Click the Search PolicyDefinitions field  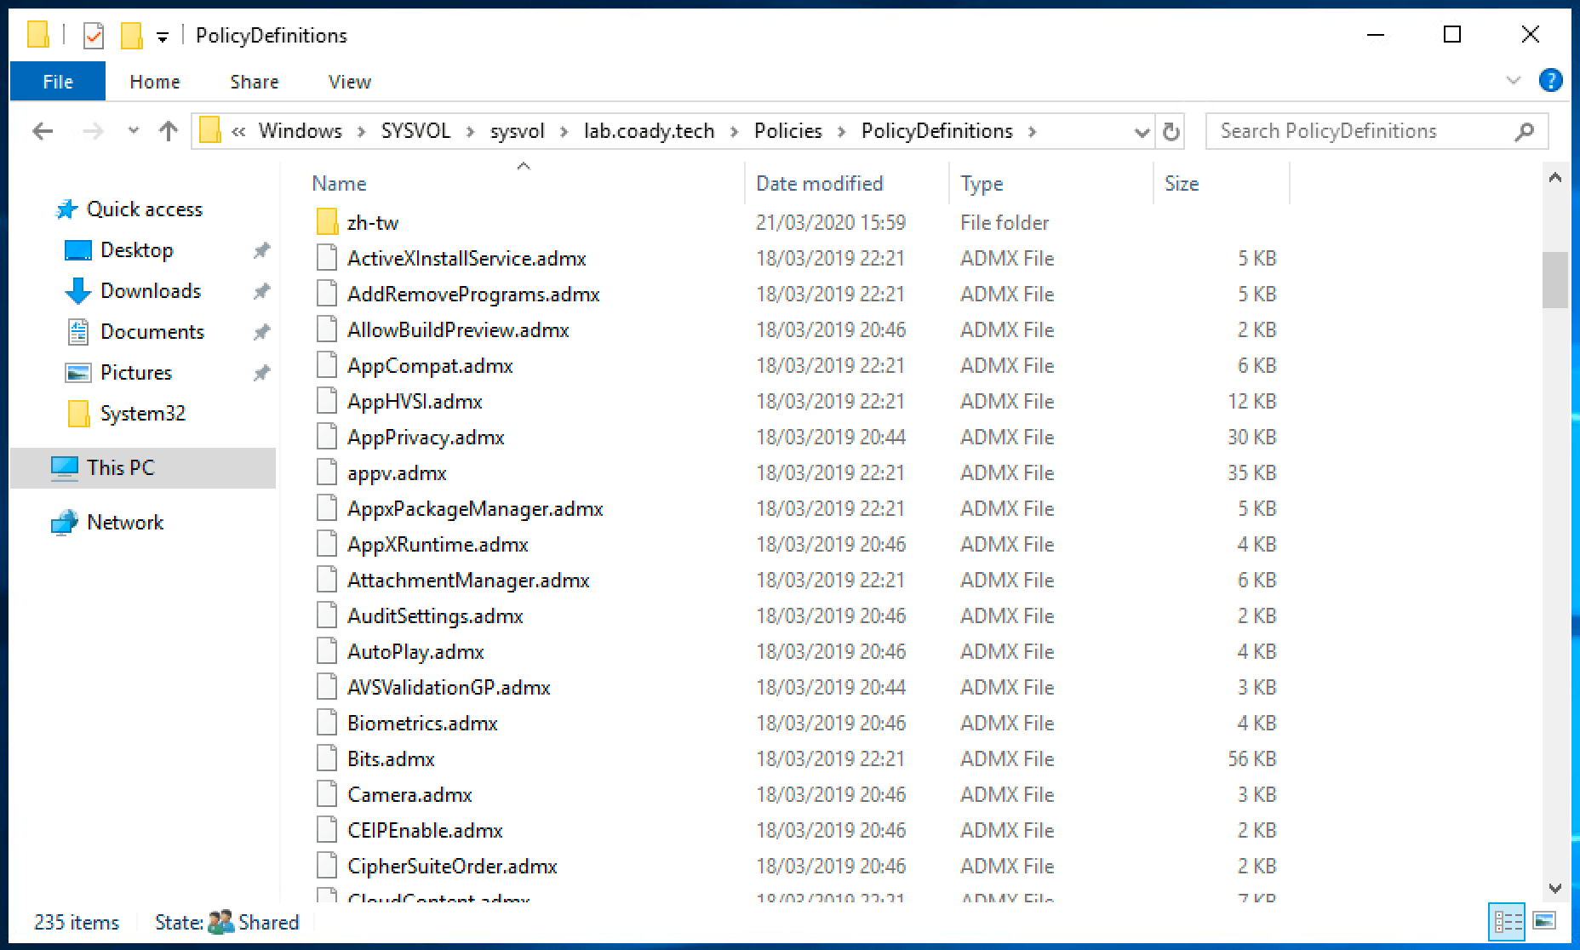(x=1377, y=131)
